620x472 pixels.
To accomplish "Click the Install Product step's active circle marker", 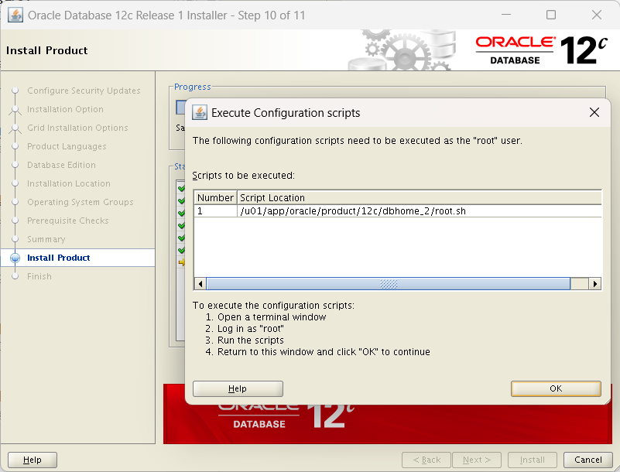I will click(15, 258).
